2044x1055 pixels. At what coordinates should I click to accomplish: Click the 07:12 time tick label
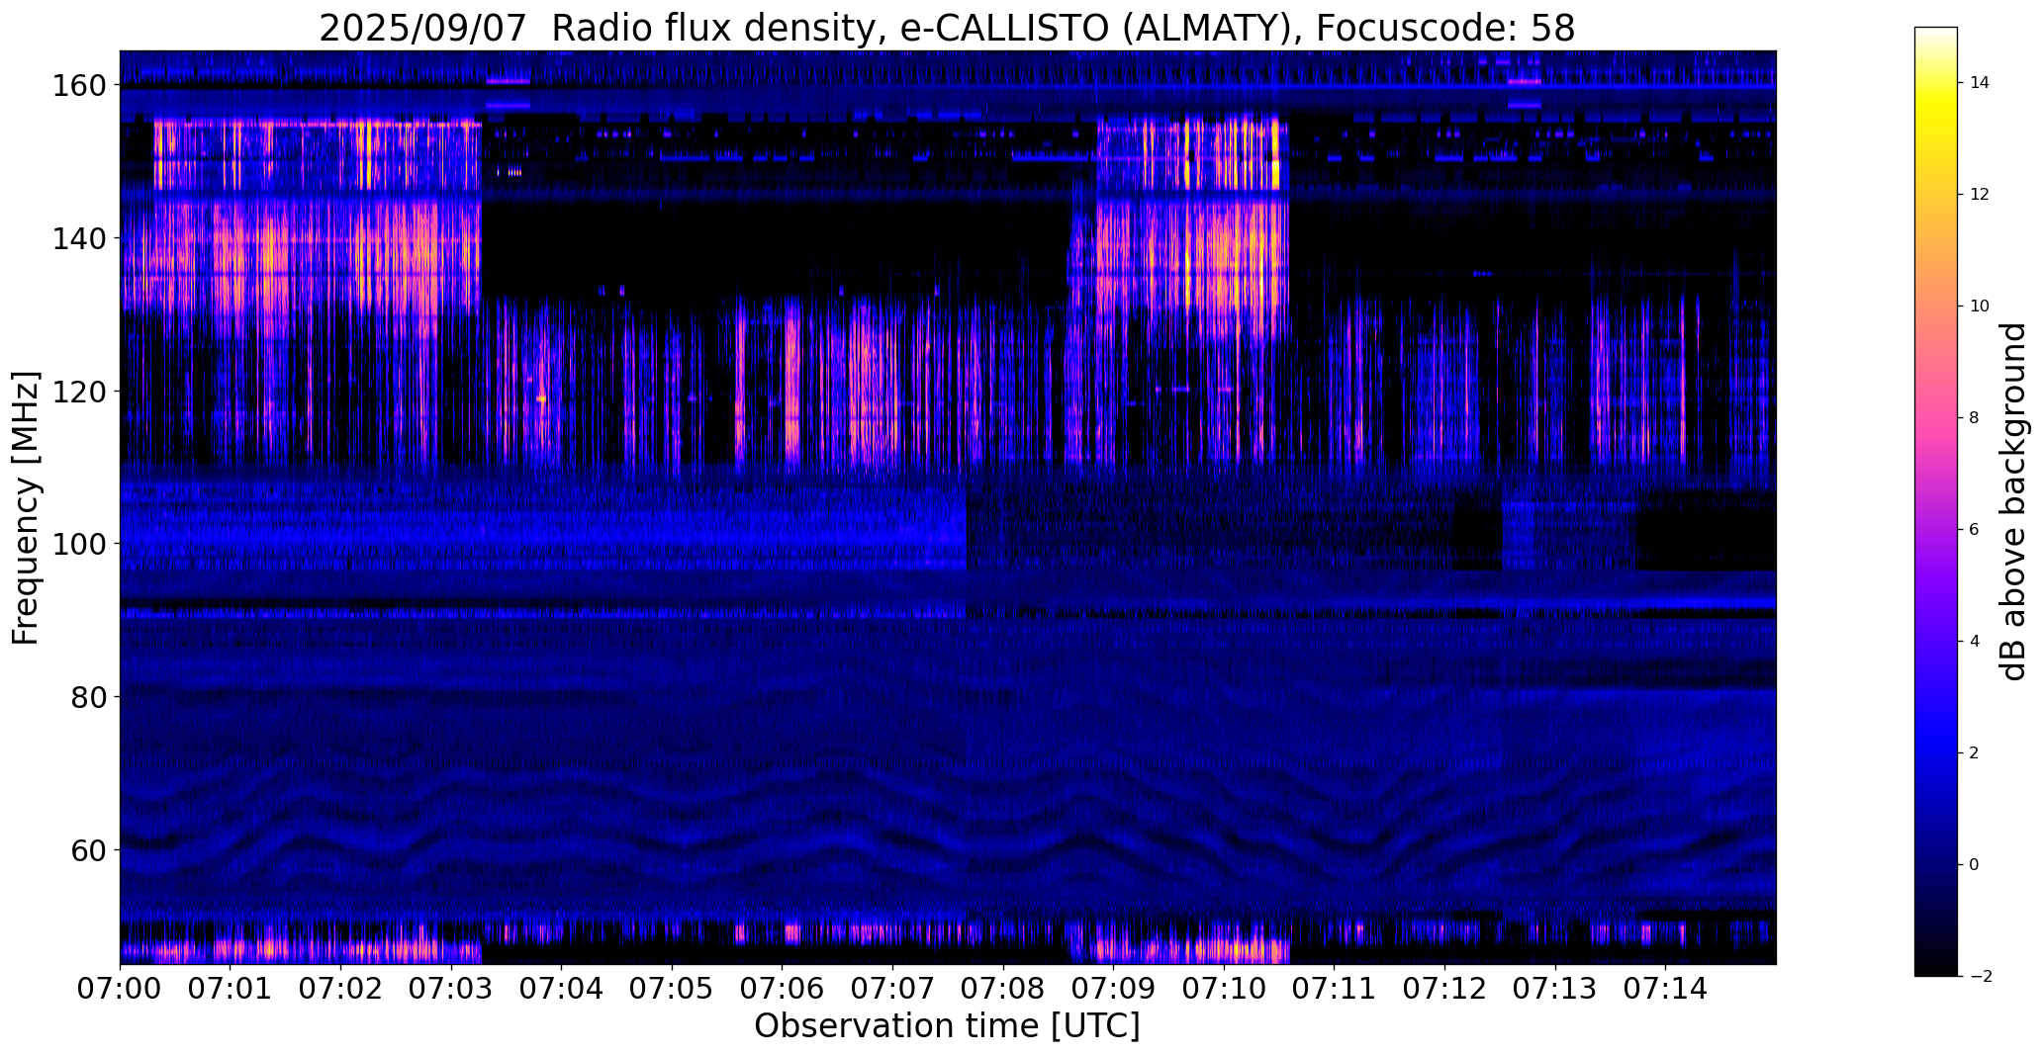[x=1445, y=988]
